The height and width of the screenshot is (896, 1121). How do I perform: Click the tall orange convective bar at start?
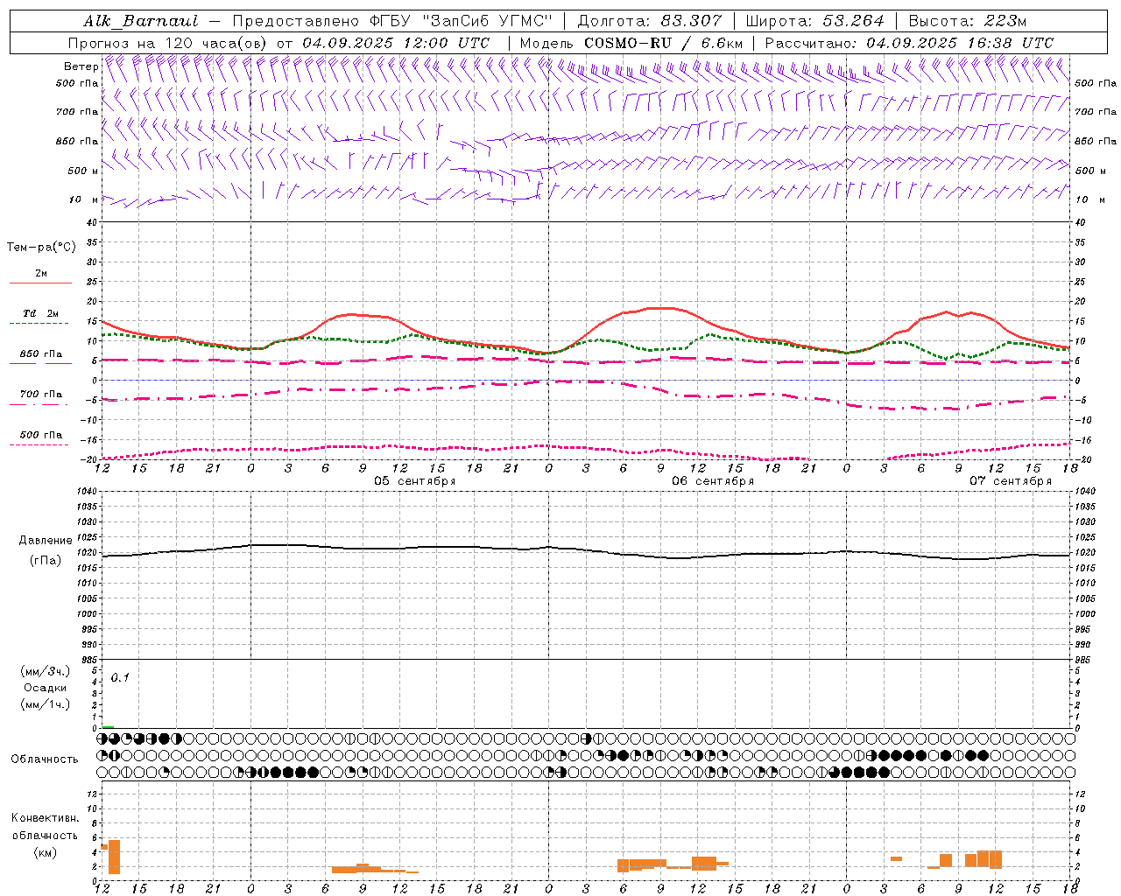pos(114,856)
